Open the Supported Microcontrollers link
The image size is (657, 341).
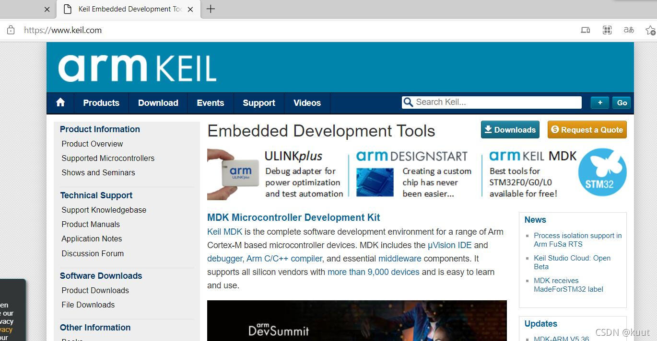click(108, 158)
